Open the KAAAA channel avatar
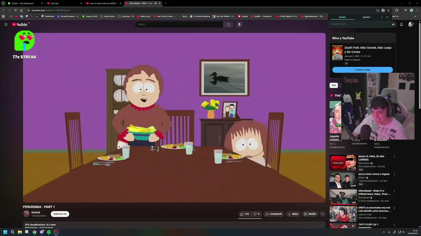 [x=26, y=214]
